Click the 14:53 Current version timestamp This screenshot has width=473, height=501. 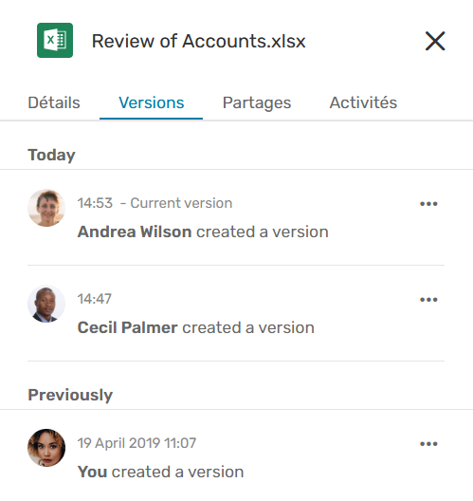pyautogui.click(x=155, y=203)
